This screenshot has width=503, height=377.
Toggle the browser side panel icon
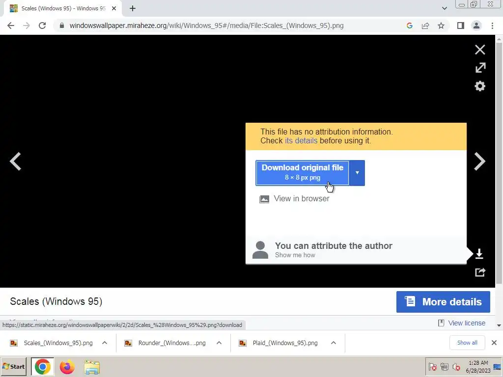pyautogui.click(x=461, y=26)
